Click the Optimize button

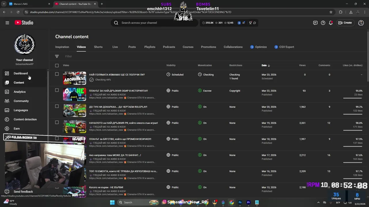258,47
